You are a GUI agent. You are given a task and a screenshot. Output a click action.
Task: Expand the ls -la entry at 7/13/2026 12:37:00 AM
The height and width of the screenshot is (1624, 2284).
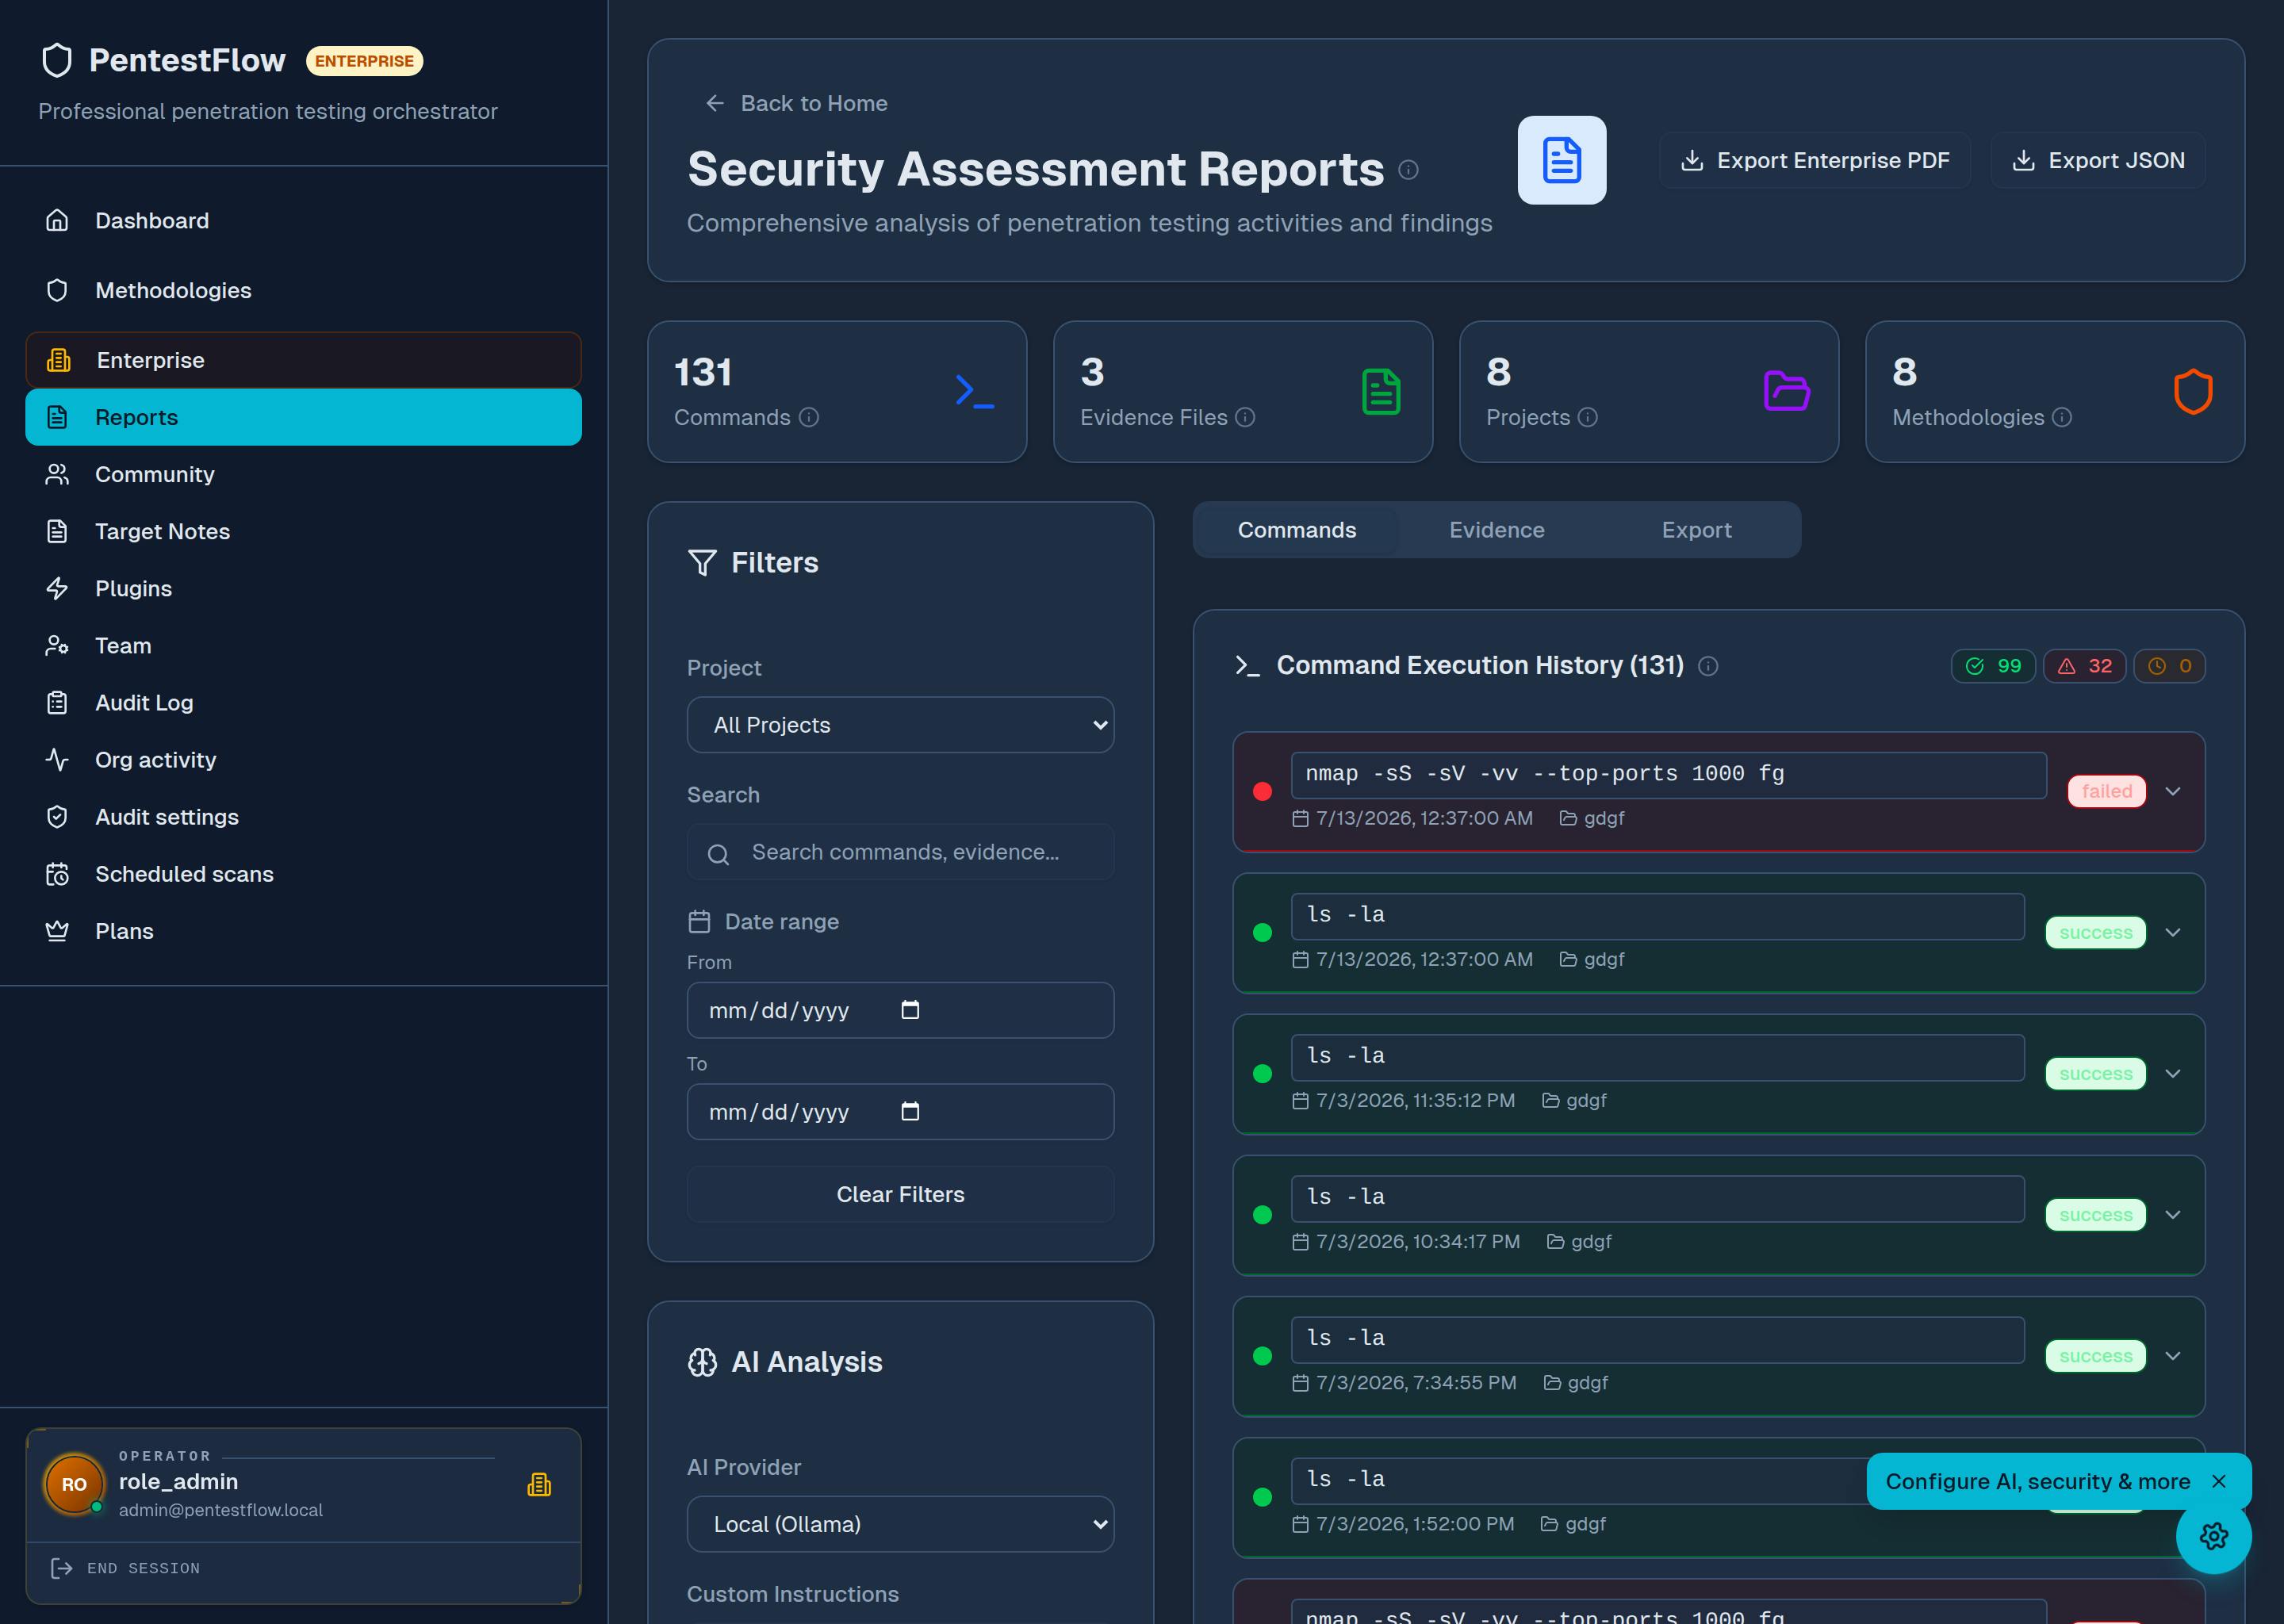click(2173, 932)
